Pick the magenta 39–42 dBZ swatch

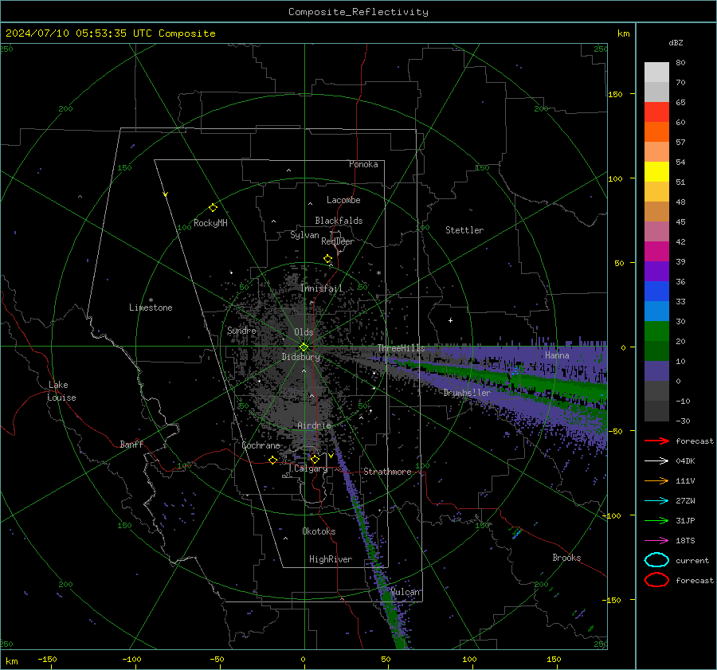[656, 251]
